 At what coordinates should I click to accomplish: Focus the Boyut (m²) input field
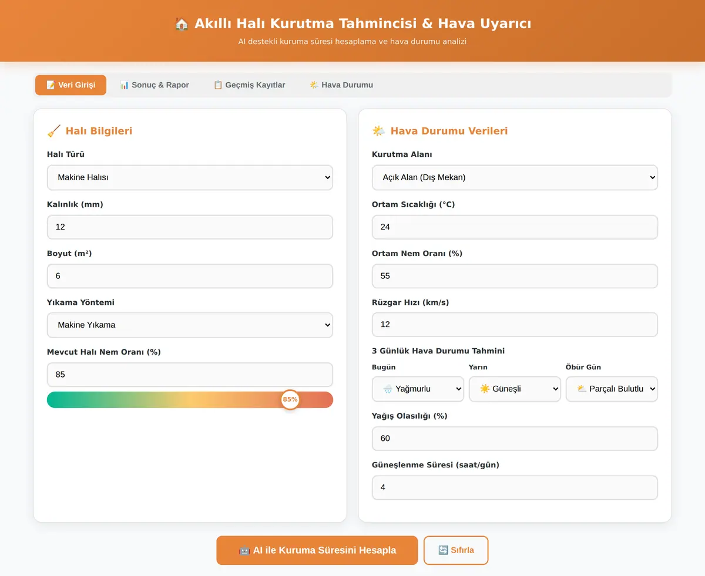point(190,276)
